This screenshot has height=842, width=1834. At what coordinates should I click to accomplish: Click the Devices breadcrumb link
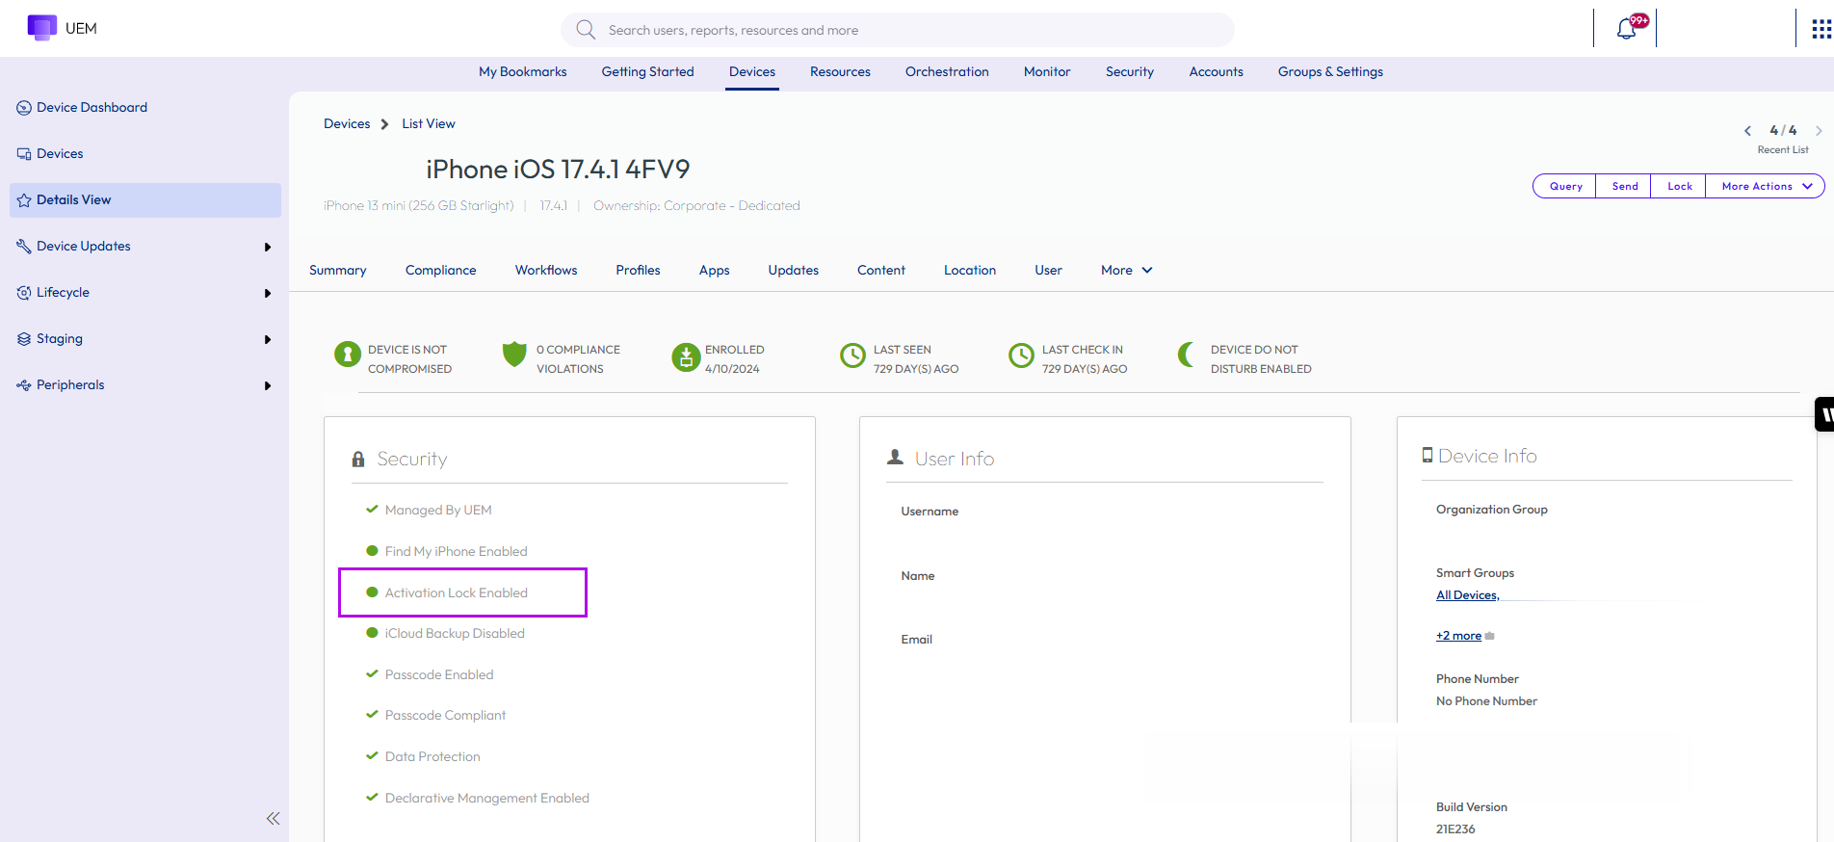pos(347,124)
